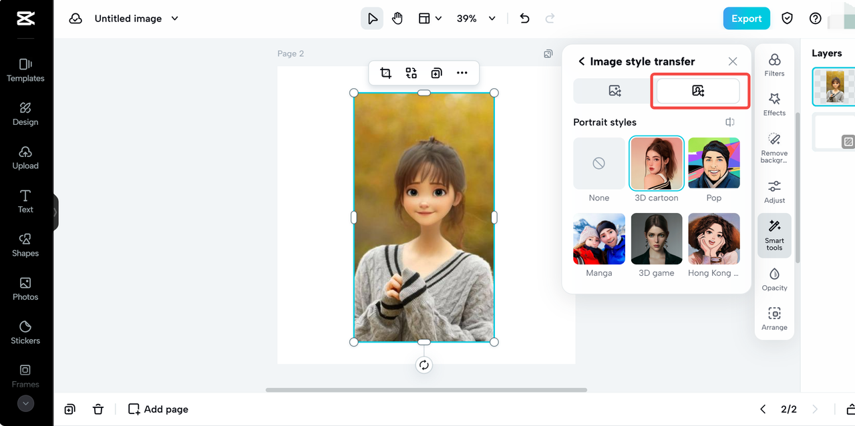Select the blank background layer thumbnail

pyautogui.click(x=834, y=132)
